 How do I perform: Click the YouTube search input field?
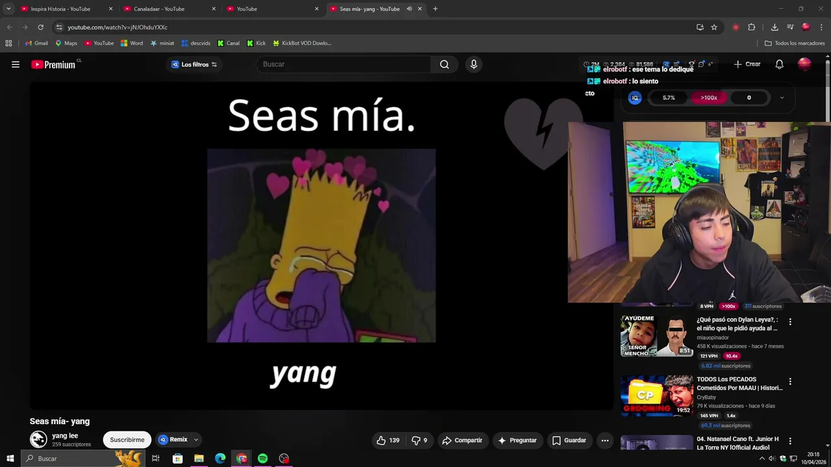[343, 64]
